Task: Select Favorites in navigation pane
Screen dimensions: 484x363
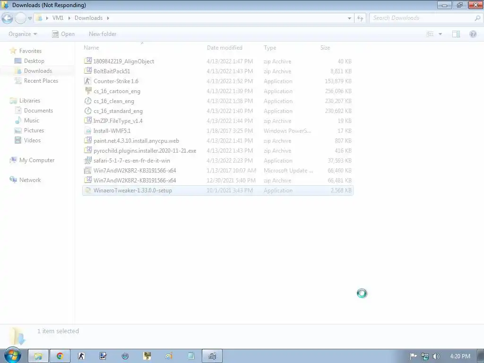Action: point(30,51)
